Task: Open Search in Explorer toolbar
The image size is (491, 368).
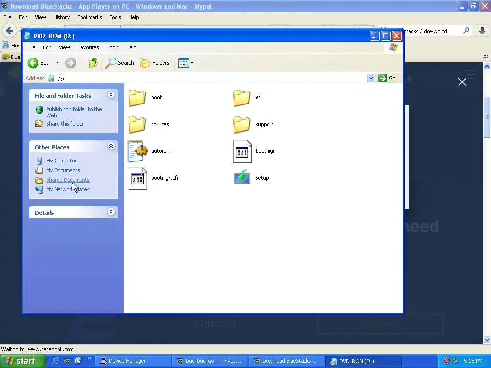Action: 119,63
